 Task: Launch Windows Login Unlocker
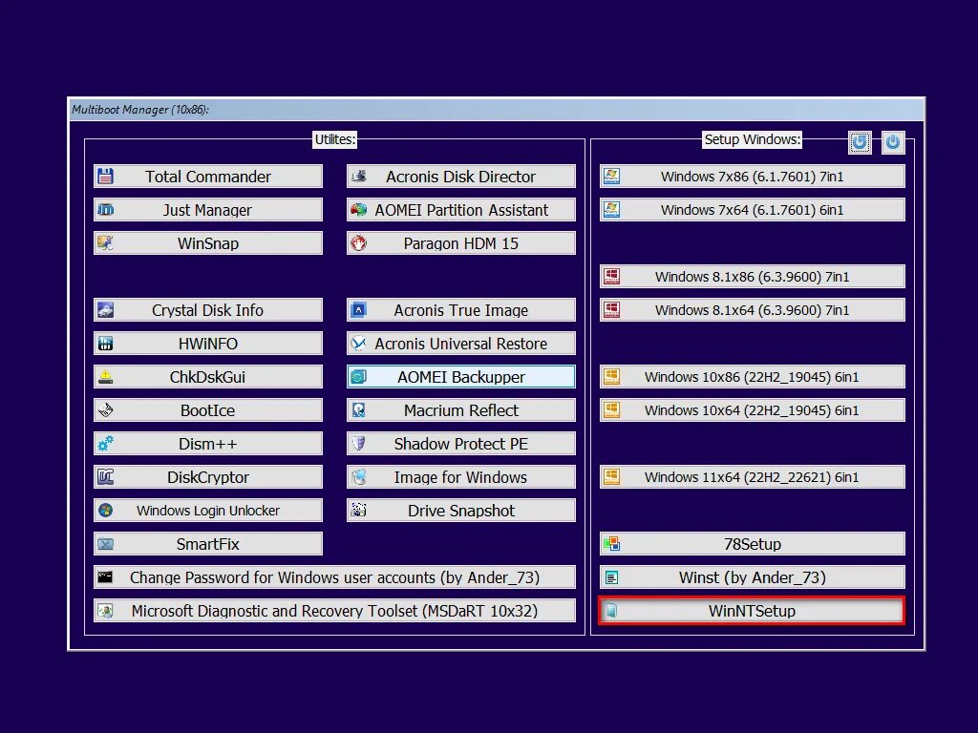coord(207,510)
